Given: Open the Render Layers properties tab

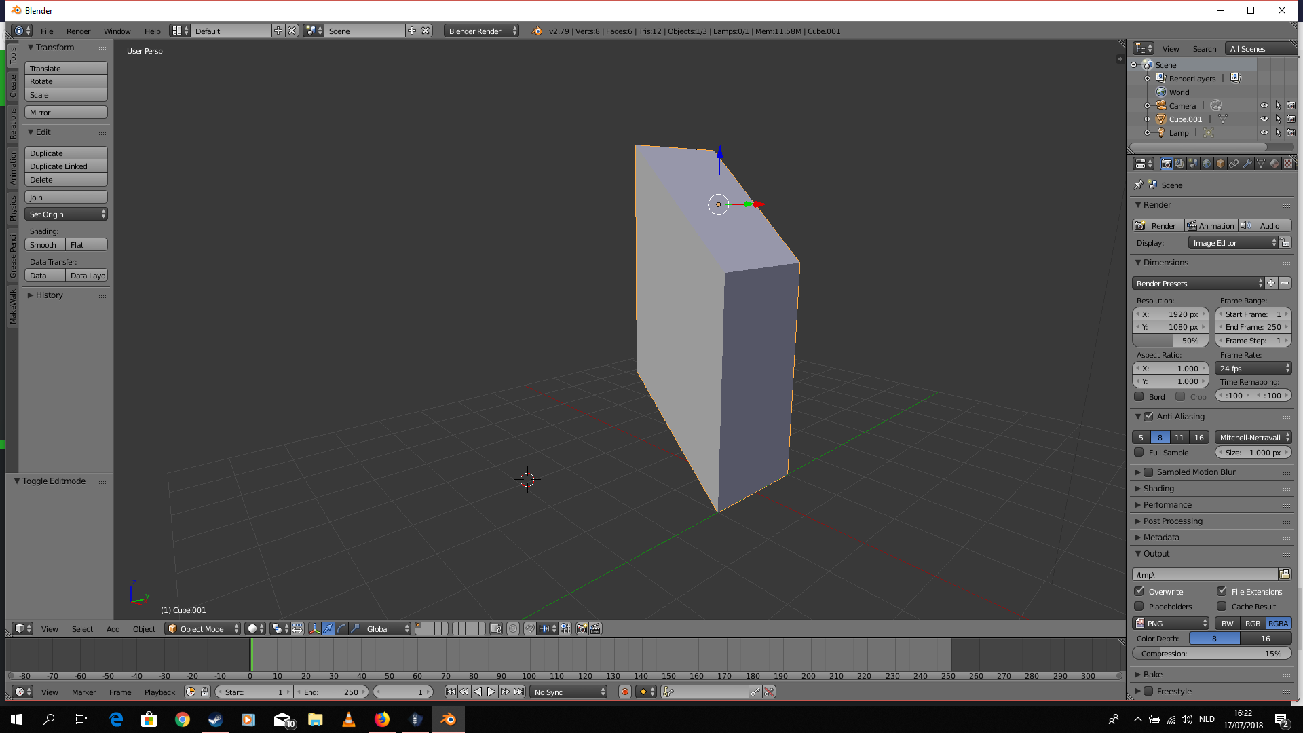Looking at the screenshot, I should (x=1179, y=164).
